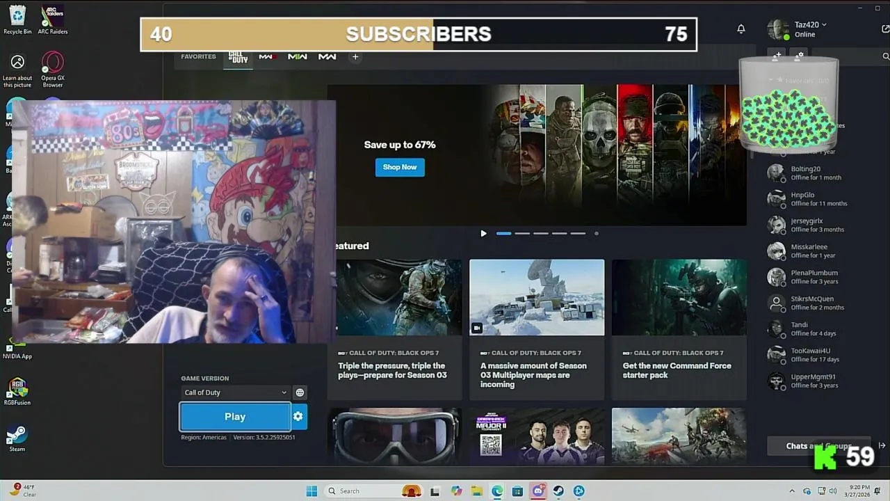
Task: Click the globe region icon
Action: click(x=300, y=392)
